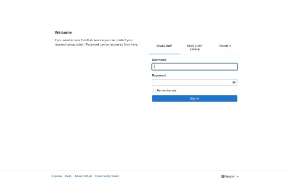Open the English language dropdown
Viewport: 292px width, 182px height.
(230, 176)
